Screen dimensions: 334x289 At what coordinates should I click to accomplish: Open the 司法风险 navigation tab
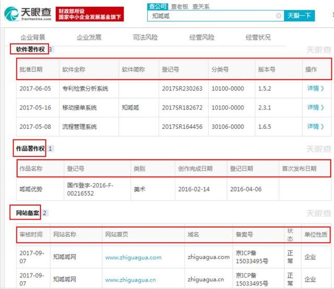point(145,38)
